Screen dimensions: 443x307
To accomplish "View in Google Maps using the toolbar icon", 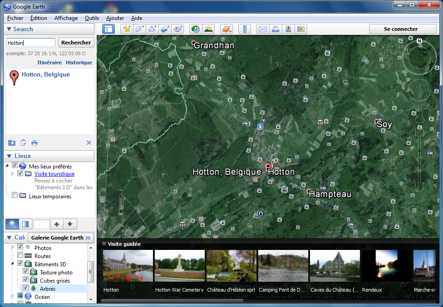I will pos(288,29).
